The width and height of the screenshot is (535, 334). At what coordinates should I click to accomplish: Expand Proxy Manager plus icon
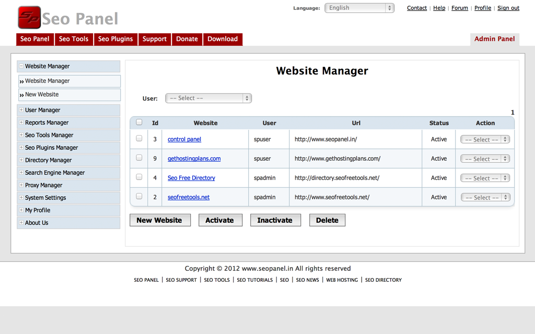tap(21, 185)
